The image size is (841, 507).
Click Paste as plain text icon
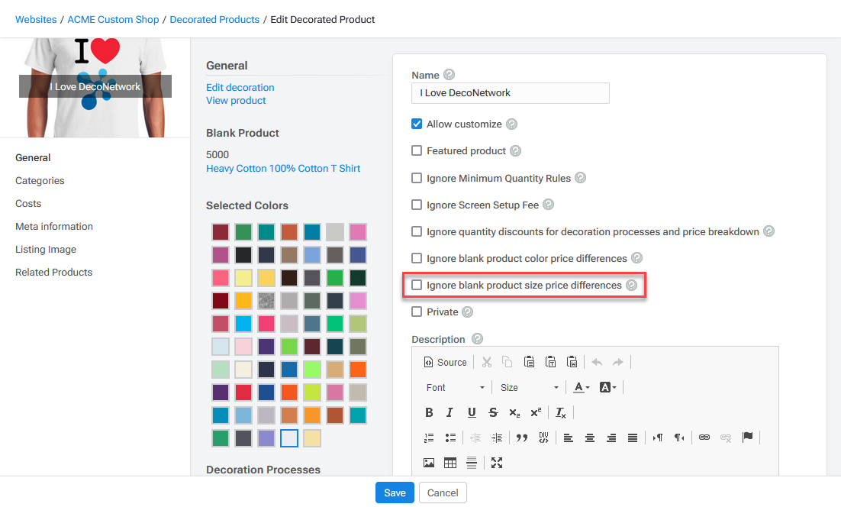(551, 362)
